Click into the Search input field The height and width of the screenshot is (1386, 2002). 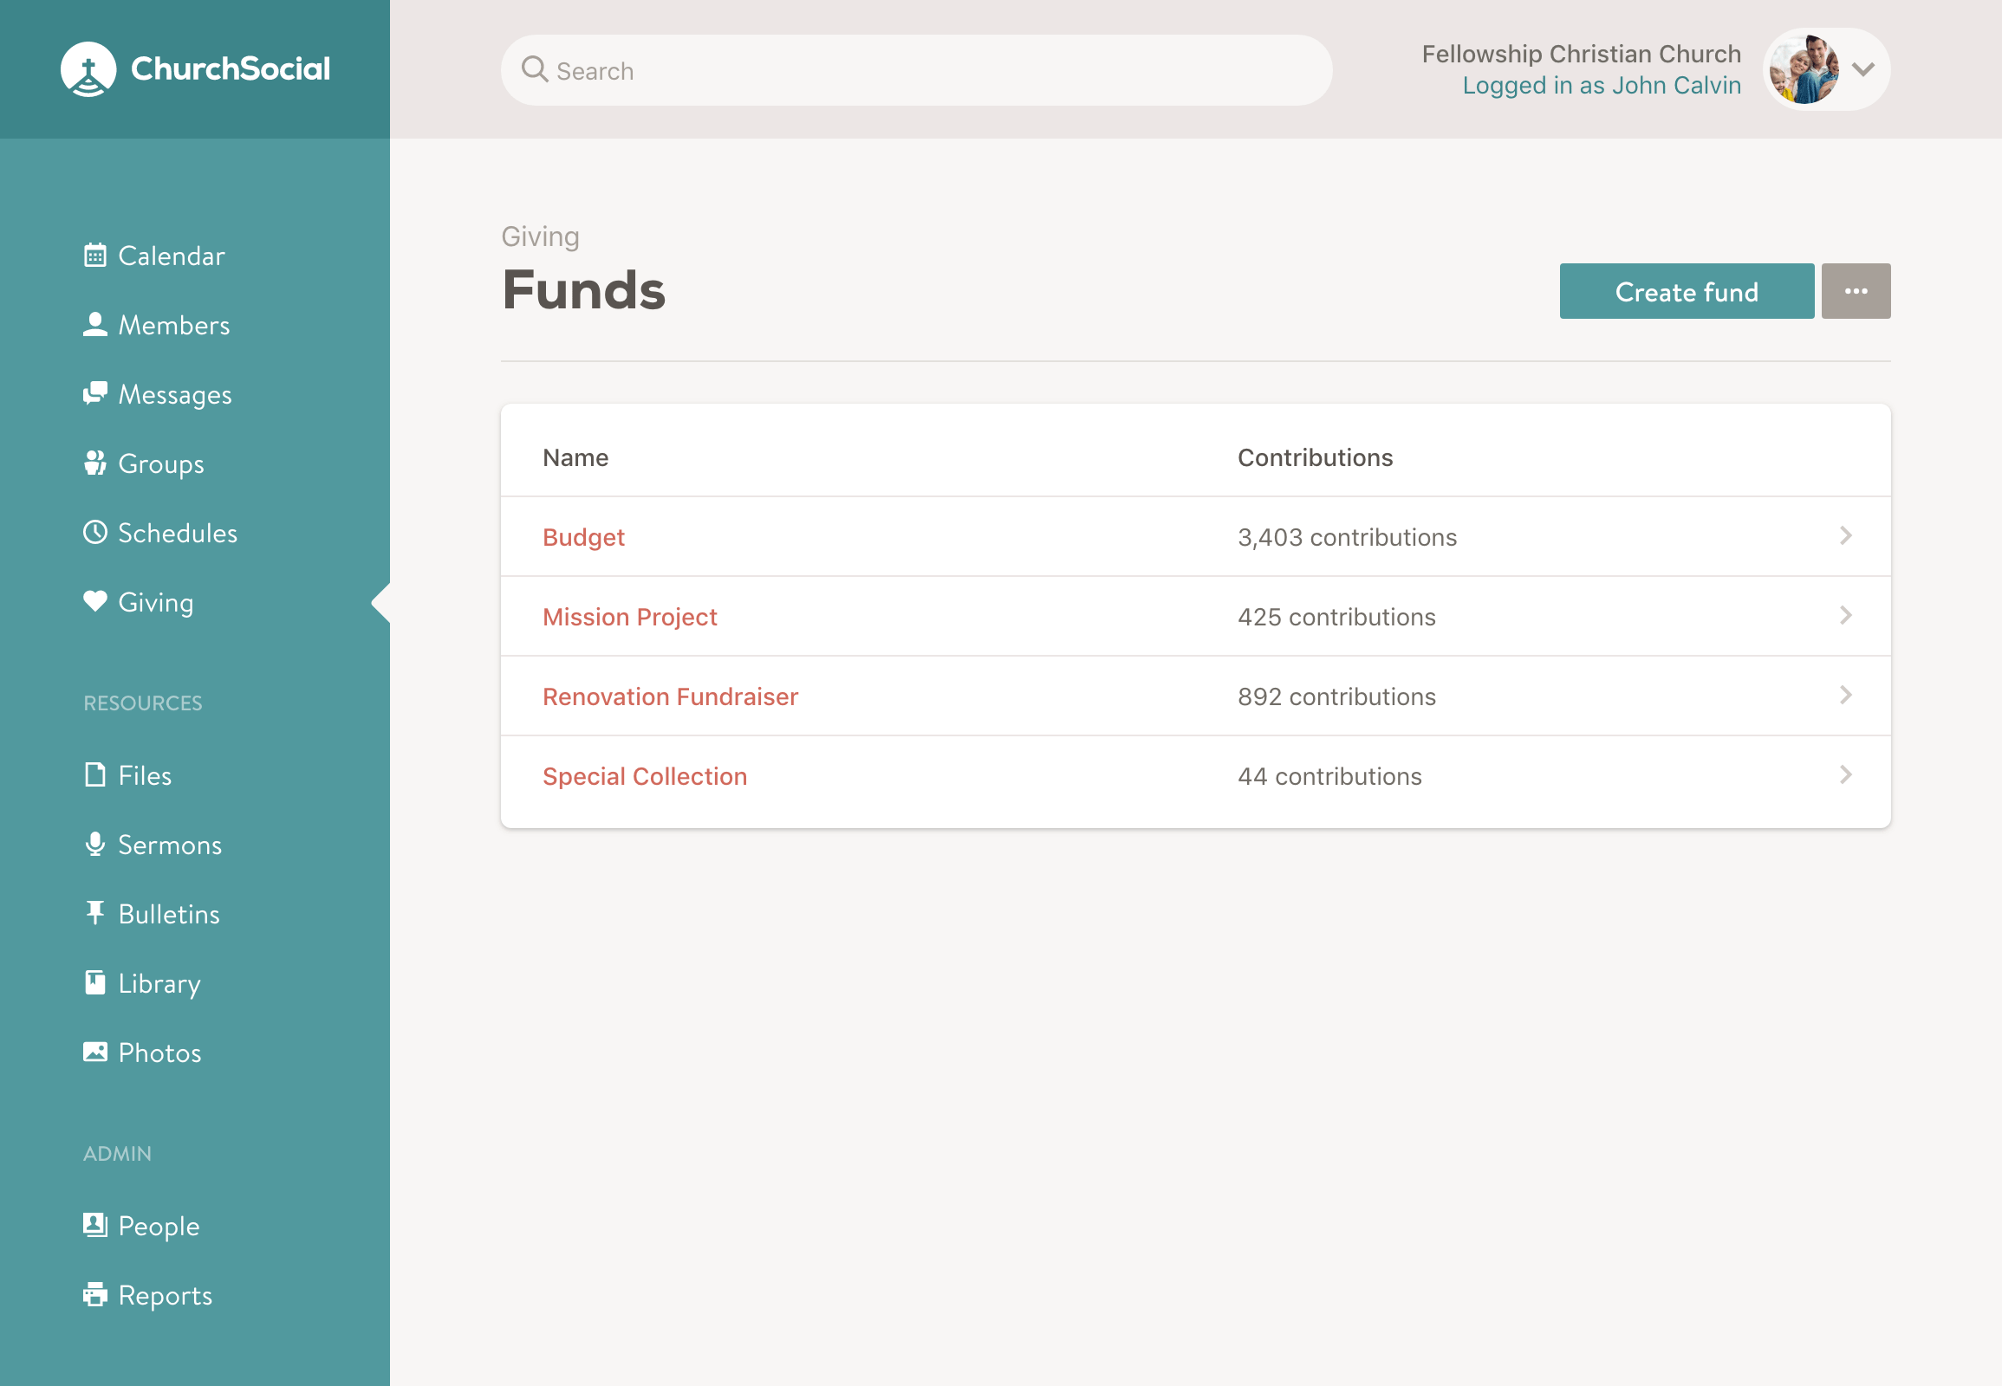[917, 70]
